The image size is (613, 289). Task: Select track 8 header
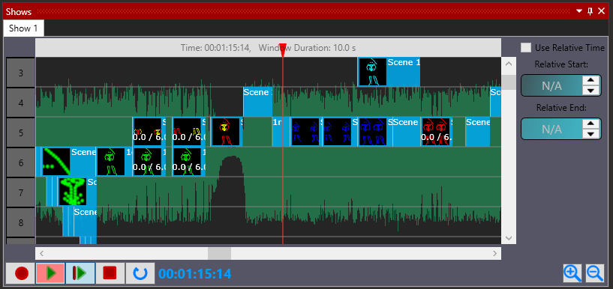click(x=21, y=222)
